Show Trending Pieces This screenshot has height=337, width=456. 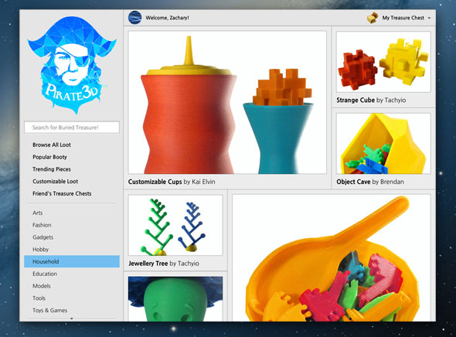52,169
